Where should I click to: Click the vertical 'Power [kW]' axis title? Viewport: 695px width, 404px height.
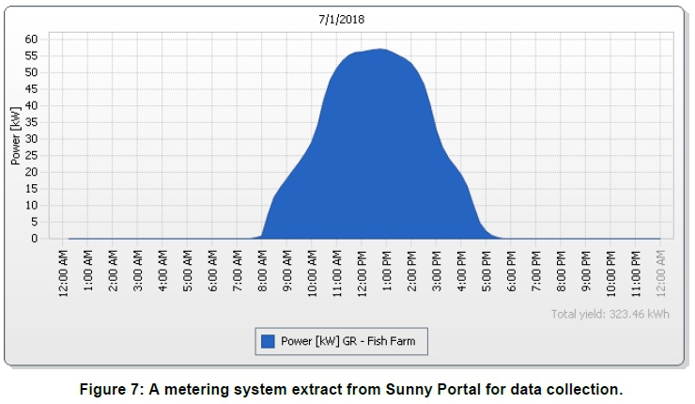pyautogui.click(x=15, y=138)
